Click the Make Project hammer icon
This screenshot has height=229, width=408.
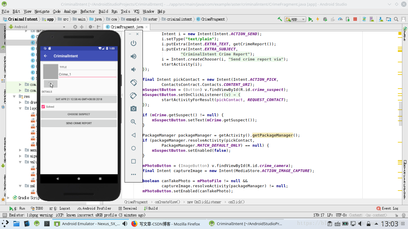(280, 19)
